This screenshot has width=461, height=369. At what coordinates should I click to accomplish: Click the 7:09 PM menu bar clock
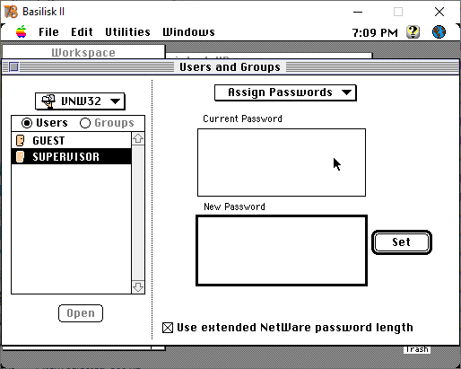pos(375,32)
